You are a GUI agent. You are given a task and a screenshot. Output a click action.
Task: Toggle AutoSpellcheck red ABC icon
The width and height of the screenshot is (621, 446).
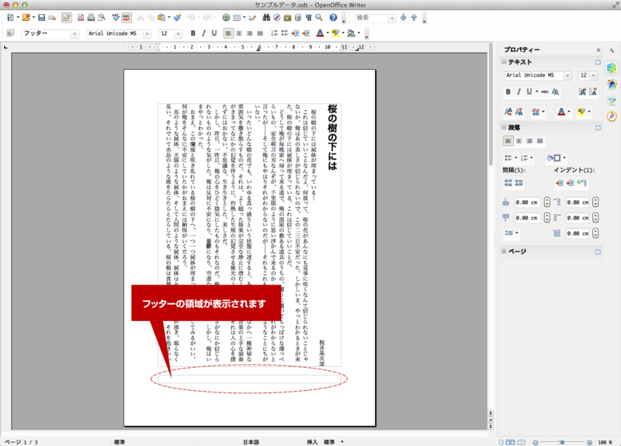click(127, 17)
